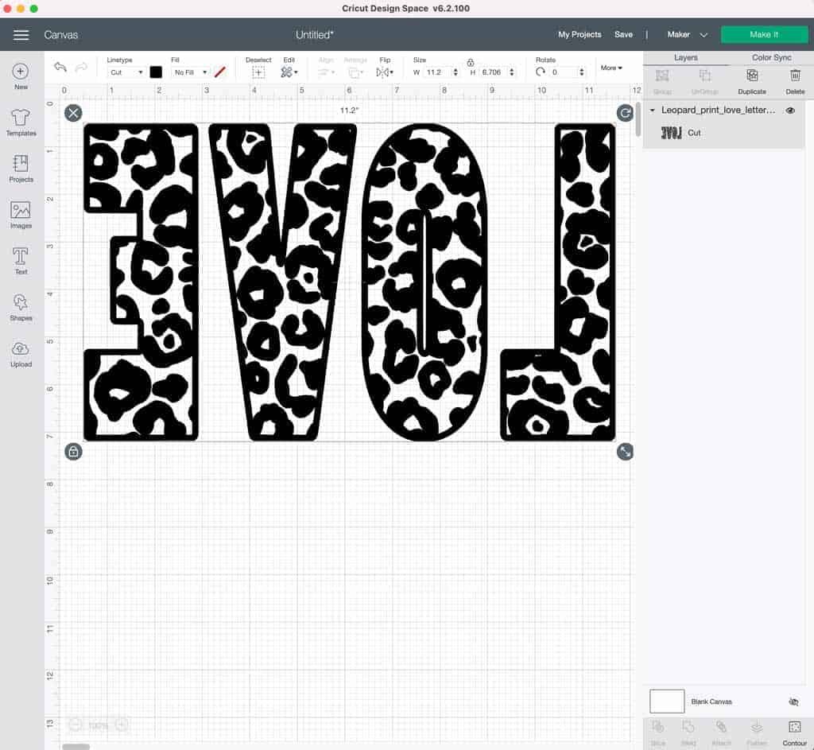The width and height of the screenshot is (814, 750).
Task: Open the Projects panel
Action: (21, 169)
